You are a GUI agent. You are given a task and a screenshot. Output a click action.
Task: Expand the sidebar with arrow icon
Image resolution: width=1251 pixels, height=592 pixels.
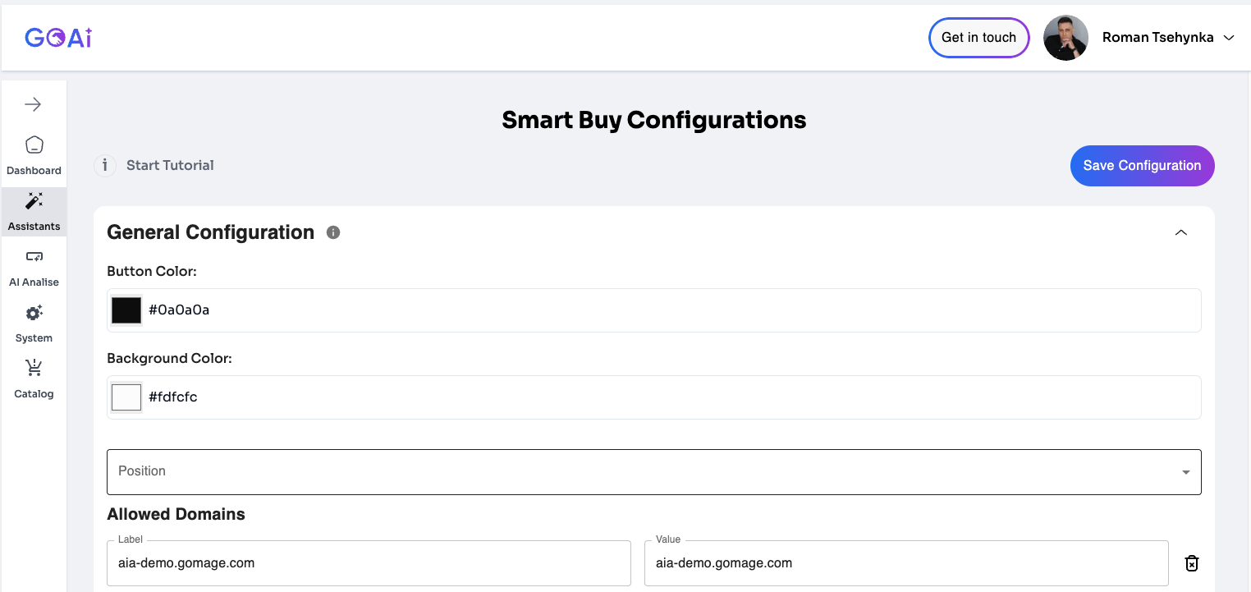[x=33, y=104]
